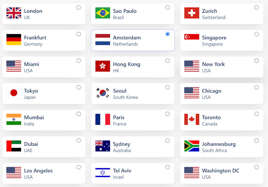Click the Paris city label
Screen dimensions: 268x187
(119, 117)
